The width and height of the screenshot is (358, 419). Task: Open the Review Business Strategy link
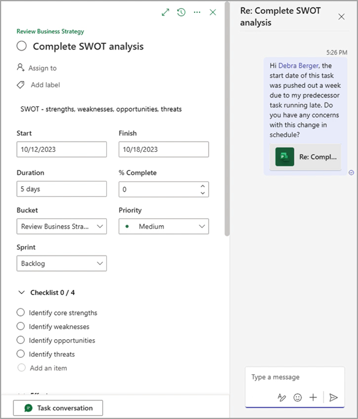(x=50, y=31)
